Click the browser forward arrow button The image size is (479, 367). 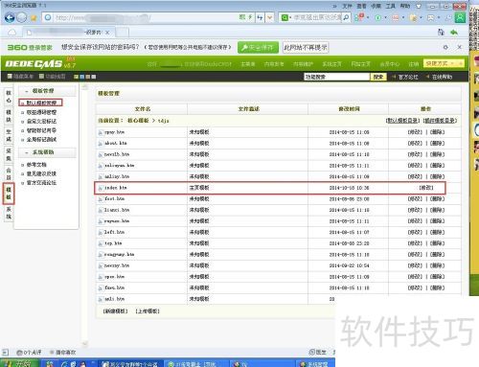click(x=21, y=17)
